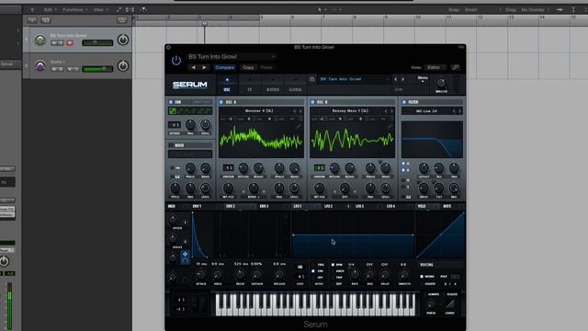Open the Serum Menu dropdown
Image resolution: width=588 pixels, height=331 pixels.
click(x=423, y=79)
